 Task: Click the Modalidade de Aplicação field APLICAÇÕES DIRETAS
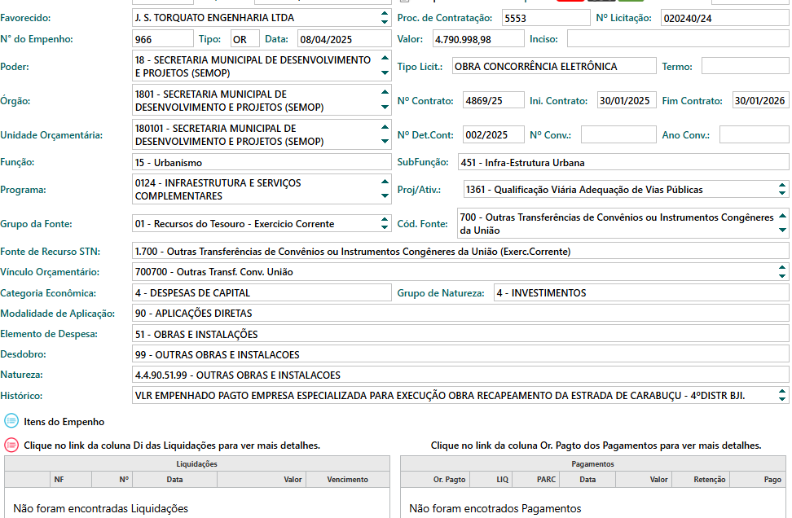click(x=460, y=313)
